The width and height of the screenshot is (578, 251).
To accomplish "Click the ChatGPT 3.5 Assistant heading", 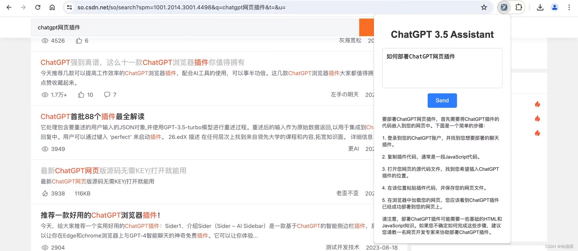I will click(x=442, y=34).
